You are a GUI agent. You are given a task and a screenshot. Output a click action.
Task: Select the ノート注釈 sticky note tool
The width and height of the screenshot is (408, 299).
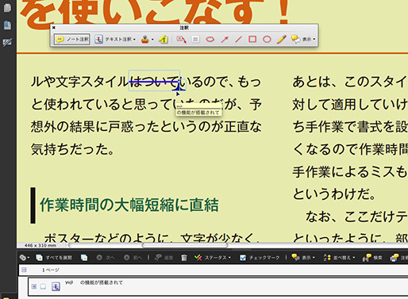[72, 40]
